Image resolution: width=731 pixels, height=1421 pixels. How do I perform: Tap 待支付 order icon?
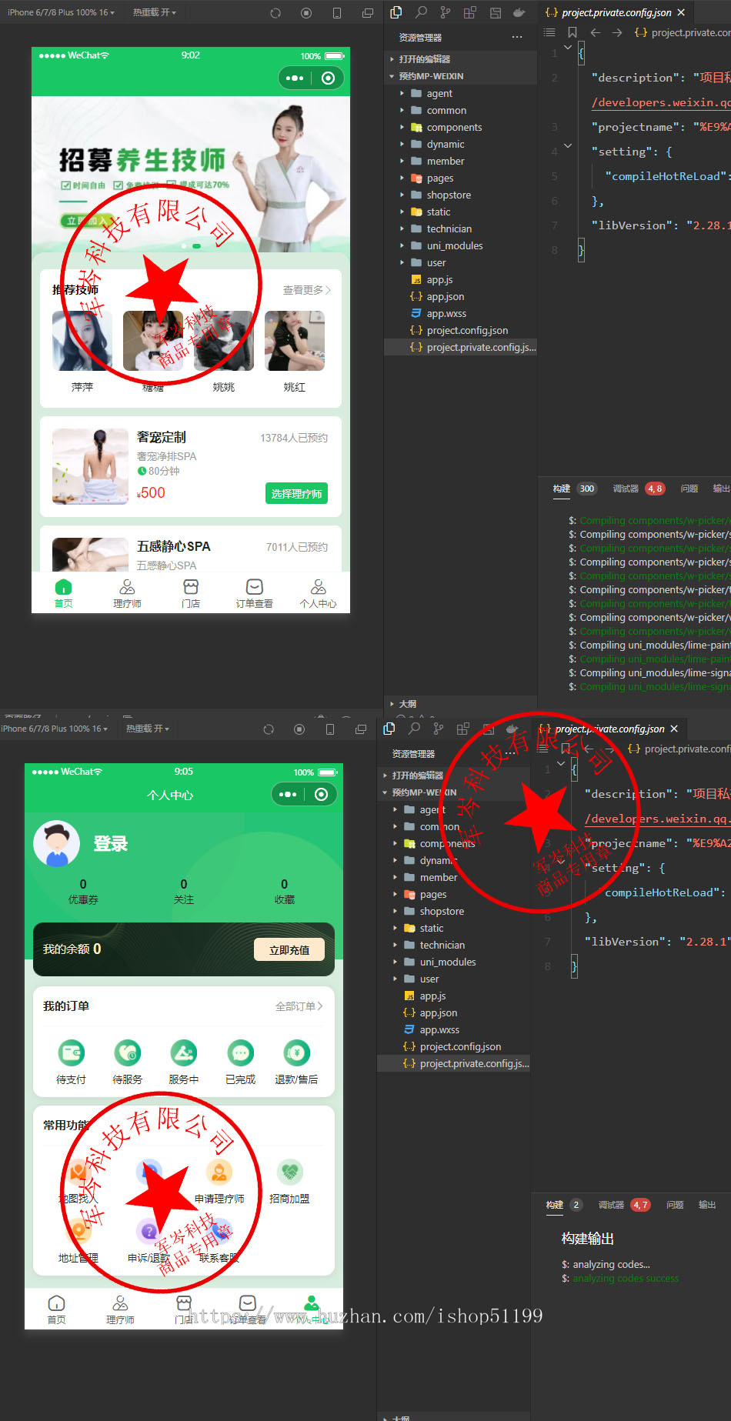(x=72, y=1052)
